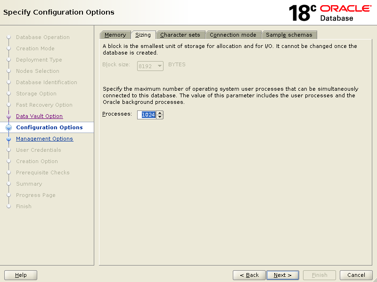Click the Data Vault Option step bullet
This screenshot has width=377, height=282.
pyautogui.click(x=8, y=116)
